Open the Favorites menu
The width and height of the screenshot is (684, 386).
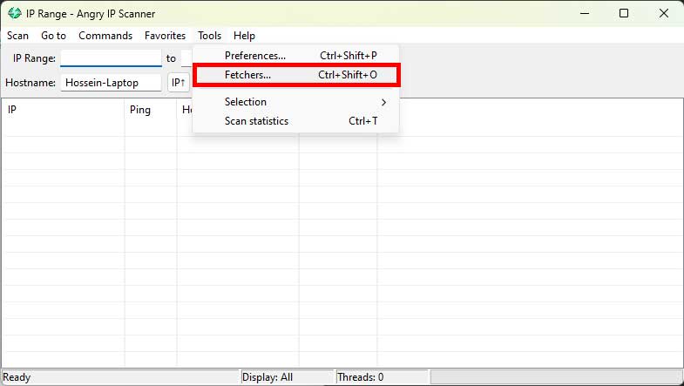click(x=165, y=36)
